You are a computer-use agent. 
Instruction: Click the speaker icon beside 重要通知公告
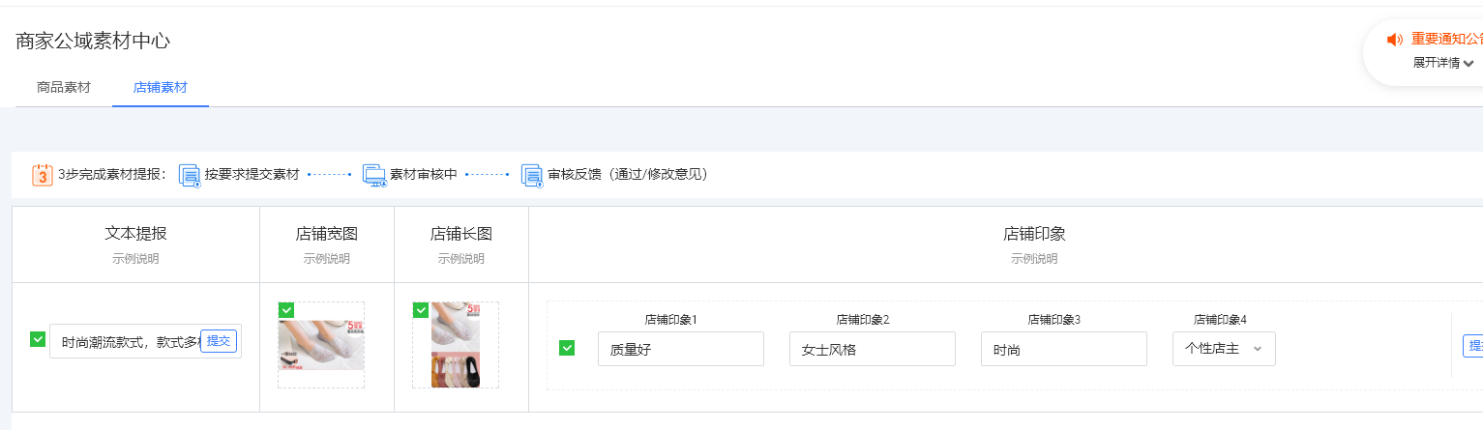[x=1394, y=40]
